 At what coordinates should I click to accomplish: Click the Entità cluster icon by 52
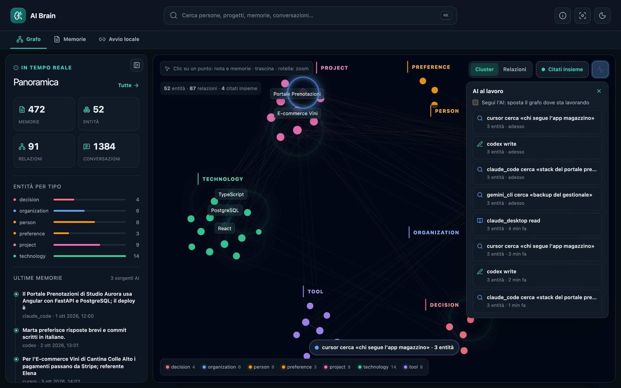click(87, 109)
